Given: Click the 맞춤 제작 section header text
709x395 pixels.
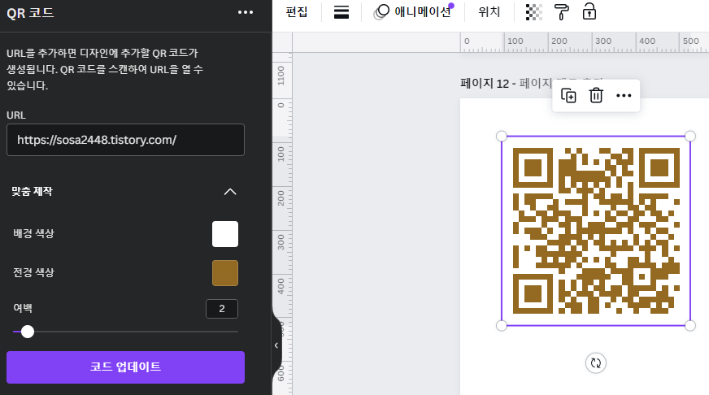Looking at the screenshot, I should (32, 191).
